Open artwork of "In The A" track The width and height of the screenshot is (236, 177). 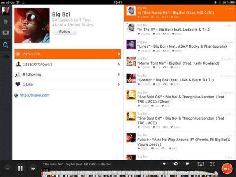tap(131, 28)
